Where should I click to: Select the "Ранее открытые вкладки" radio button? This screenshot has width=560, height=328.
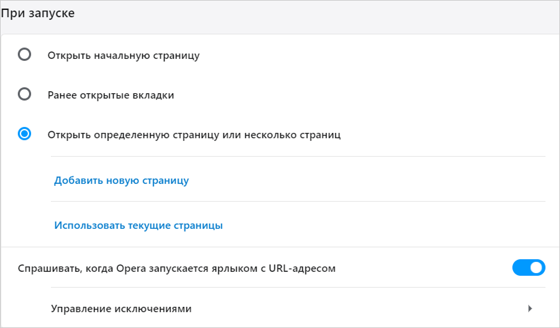click(24, 95)
